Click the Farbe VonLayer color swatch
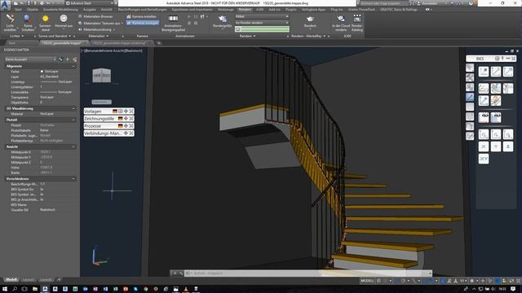Screen dimensions: 522x293 tap(42, 72)
